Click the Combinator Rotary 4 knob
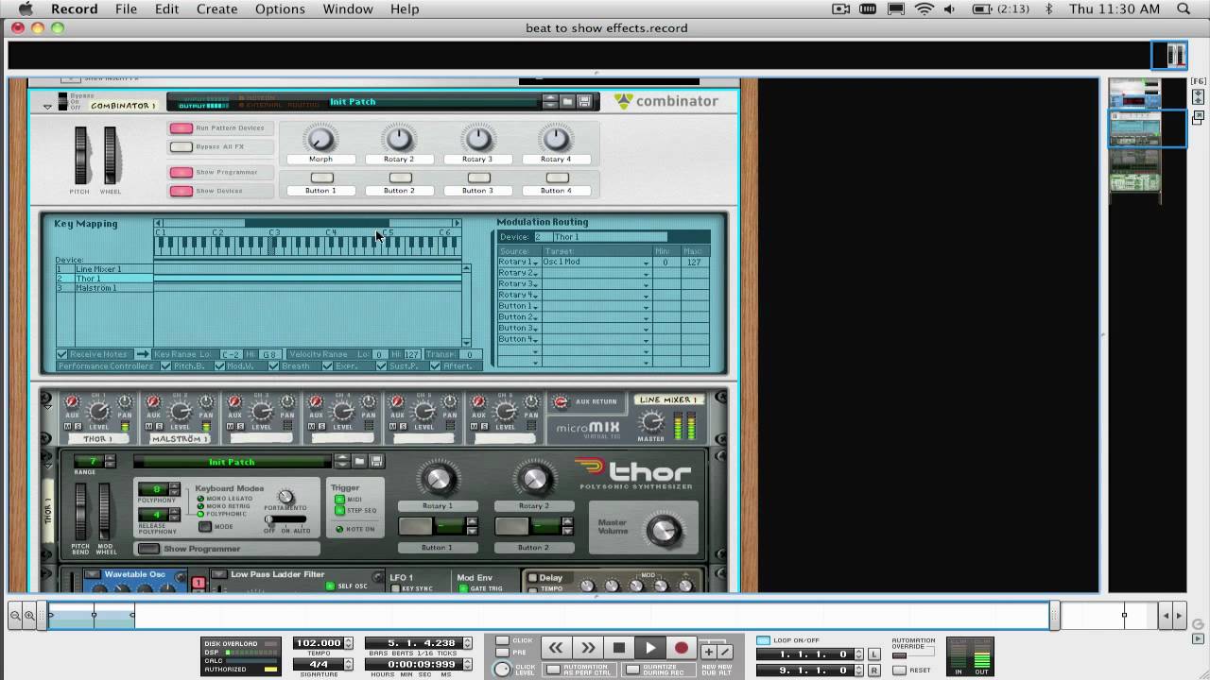Screen dimensions: 1210x680 pos(556,139)
